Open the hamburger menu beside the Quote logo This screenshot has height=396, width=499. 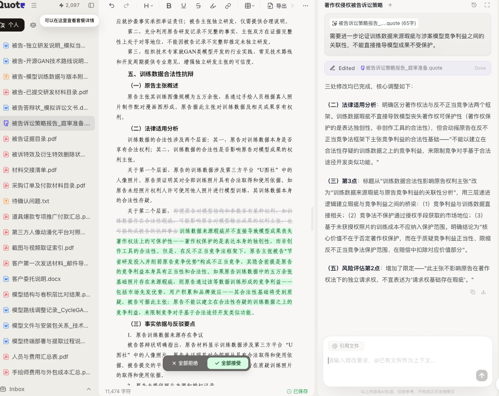point(34,5)
